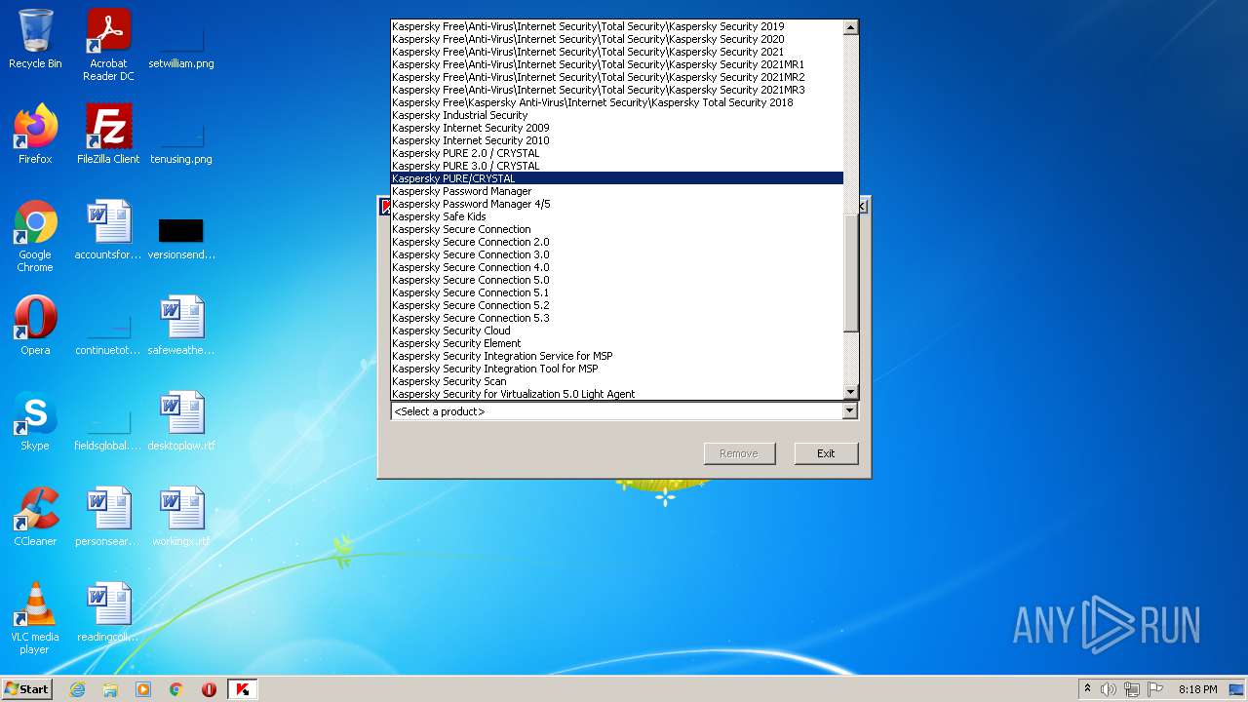Click the Start button
The width and height of the screenshot is (1248, 702).
pyautogui.click(x=27, y=689)
